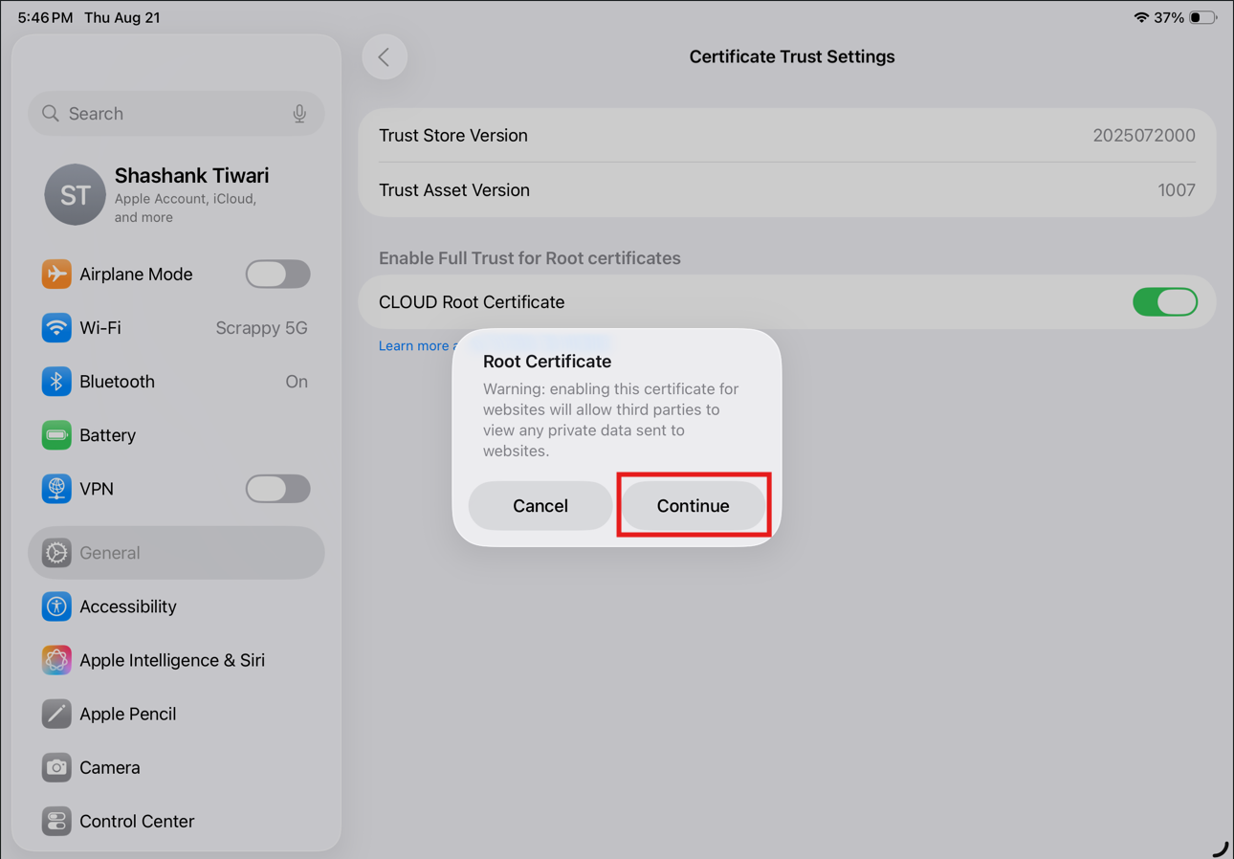Tap the ST profile avatar
Screen dimensions: 1234x859
click(75, 194)
